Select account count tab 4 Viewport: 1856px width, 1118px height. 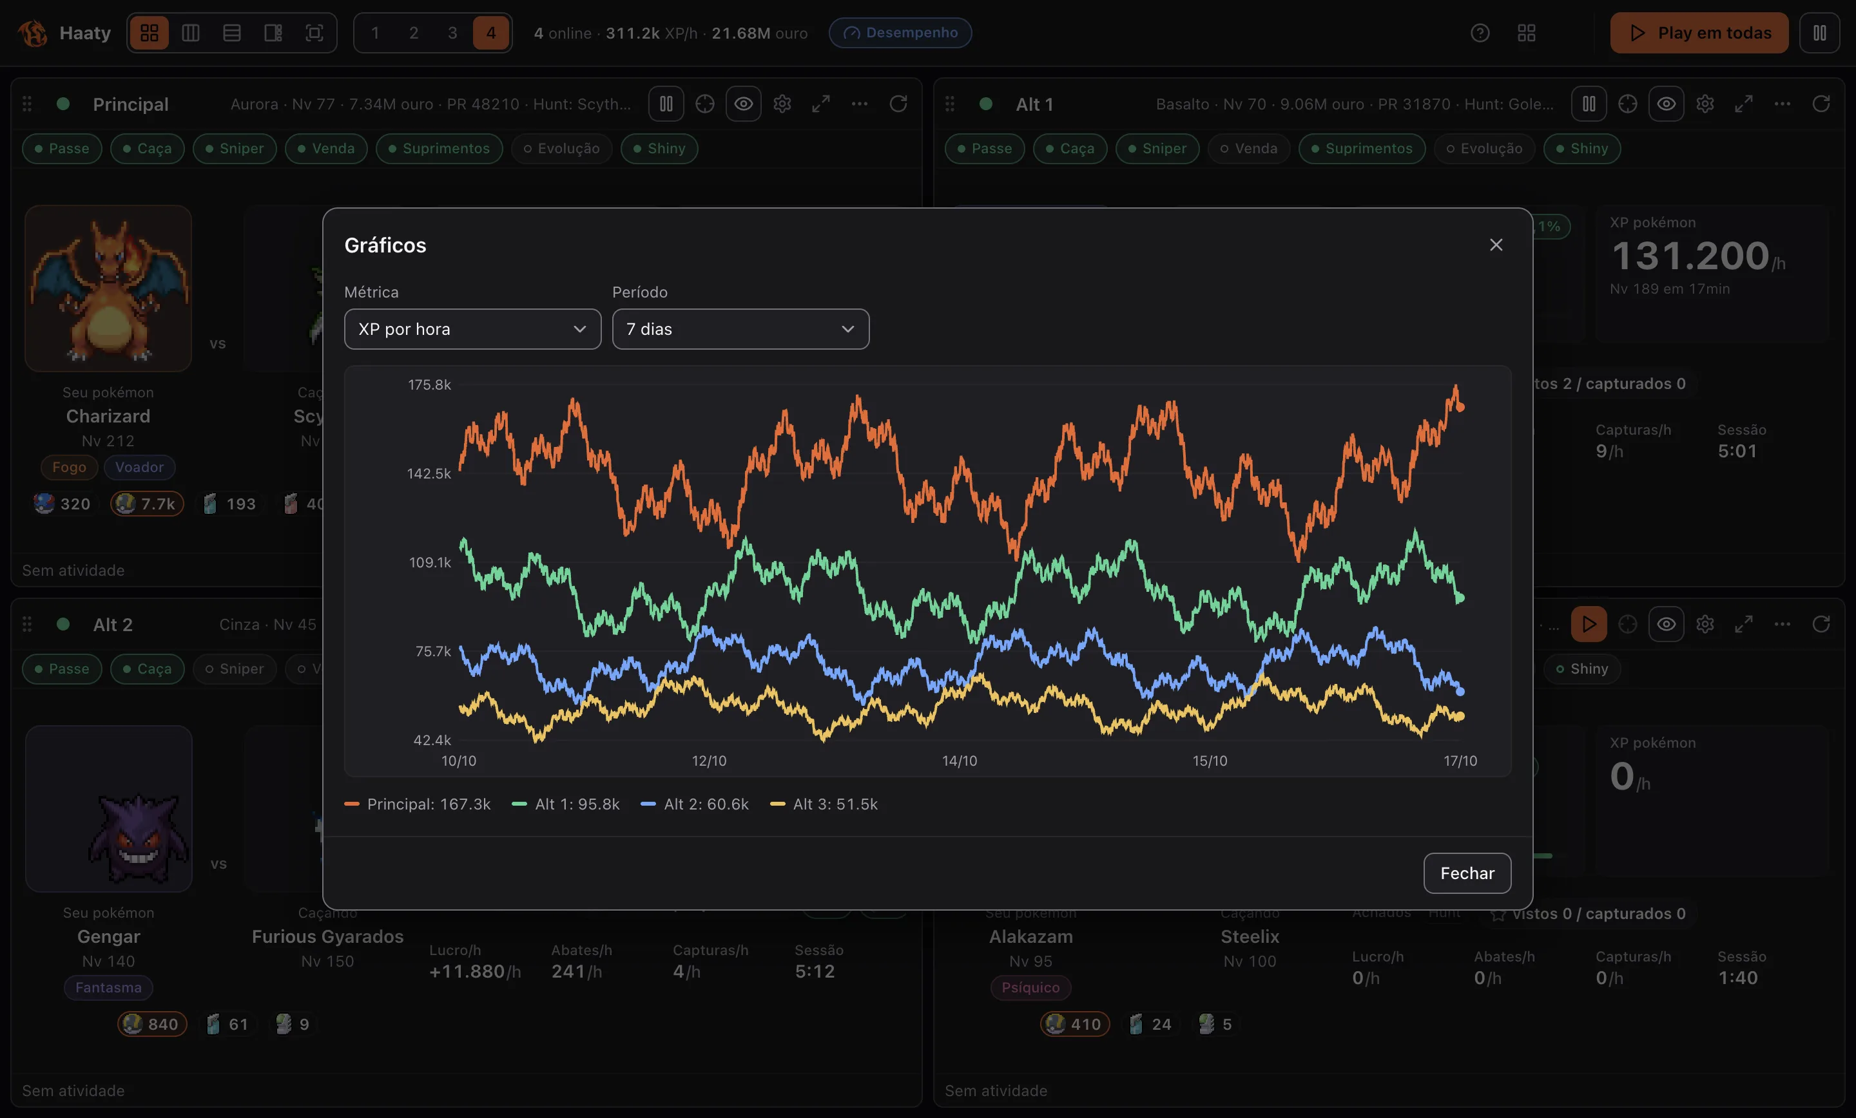[x=491, y=33]
